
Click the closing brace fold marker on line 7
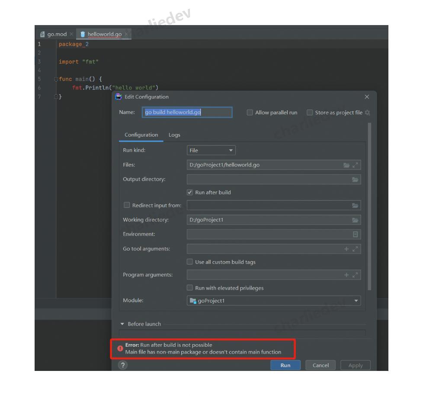coord(56,96)
